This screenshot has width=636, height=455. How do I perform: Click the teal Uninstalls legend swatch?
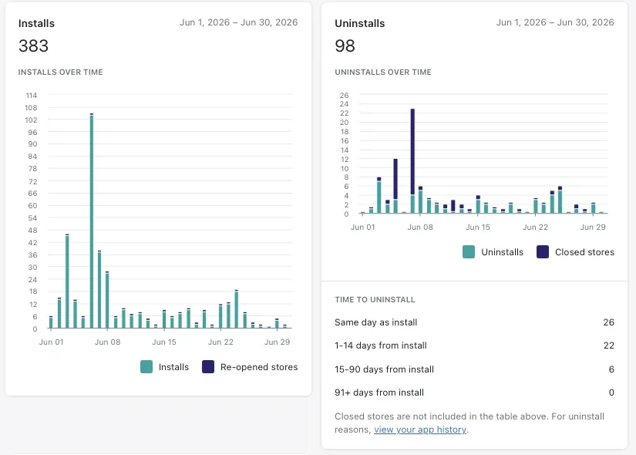(469, 252)
